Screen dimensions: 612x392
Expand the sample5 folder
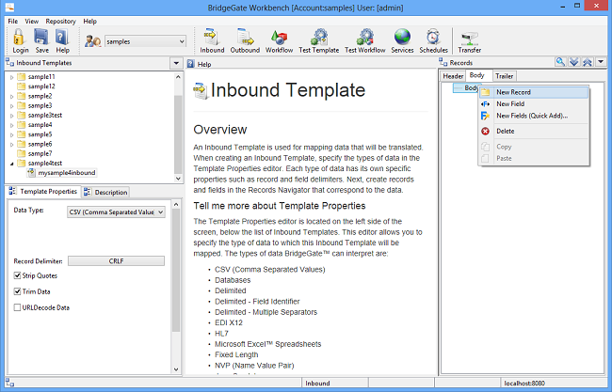click(11, 134)
